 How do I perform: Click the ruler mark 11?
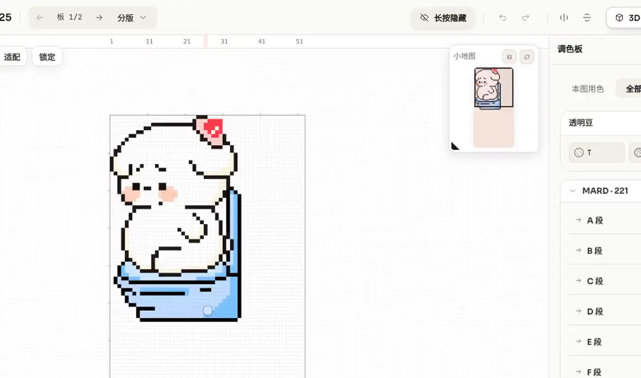(x=149, y=41)
